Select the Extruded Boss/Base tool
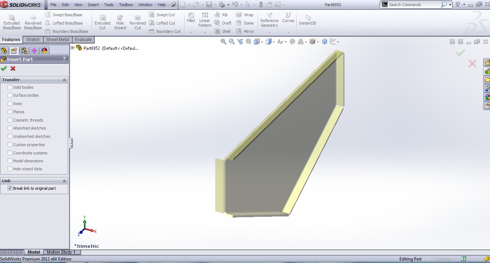The height and width of the screenshot is (263, 490). click(12, 22)
